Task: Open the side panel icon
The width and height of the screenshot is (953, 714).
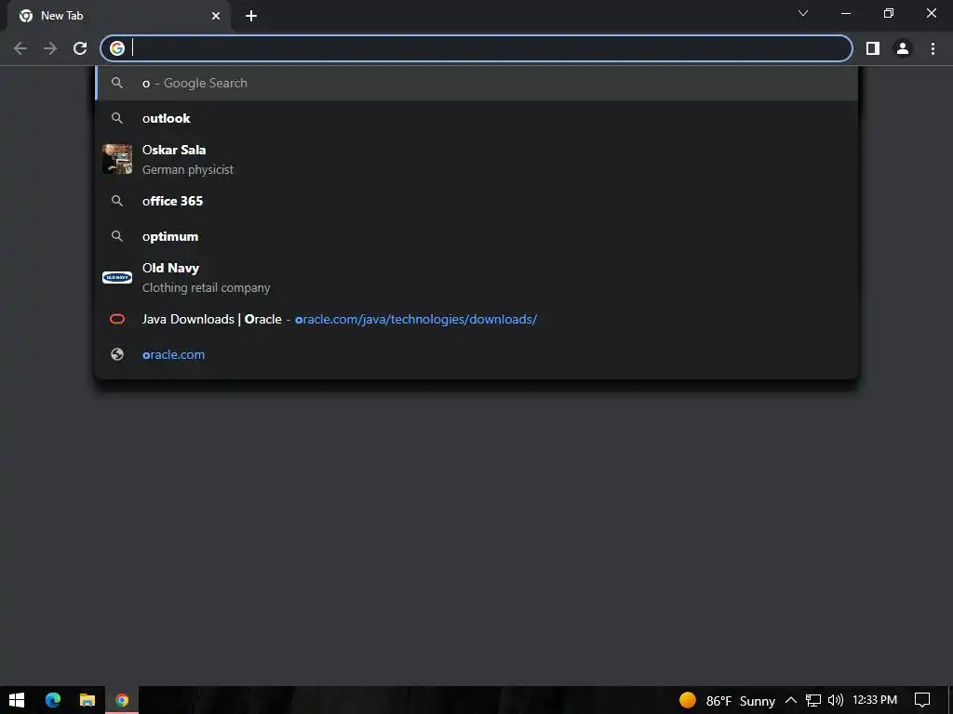Action: 873,48
